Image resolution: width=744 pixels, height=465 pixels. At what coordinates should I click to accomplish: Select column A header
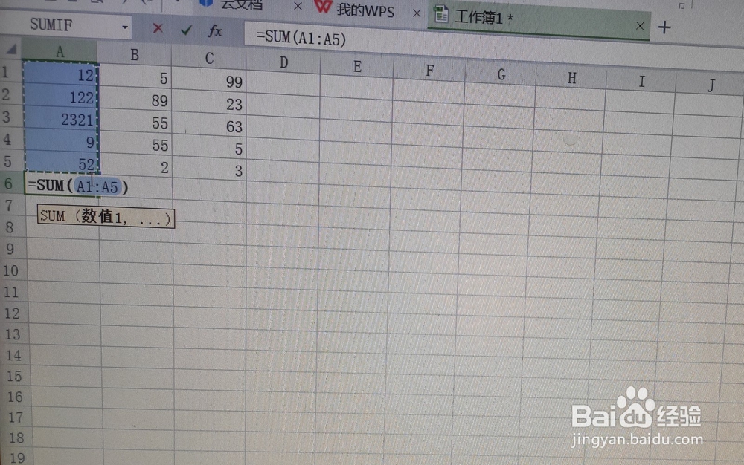(60, 51)
